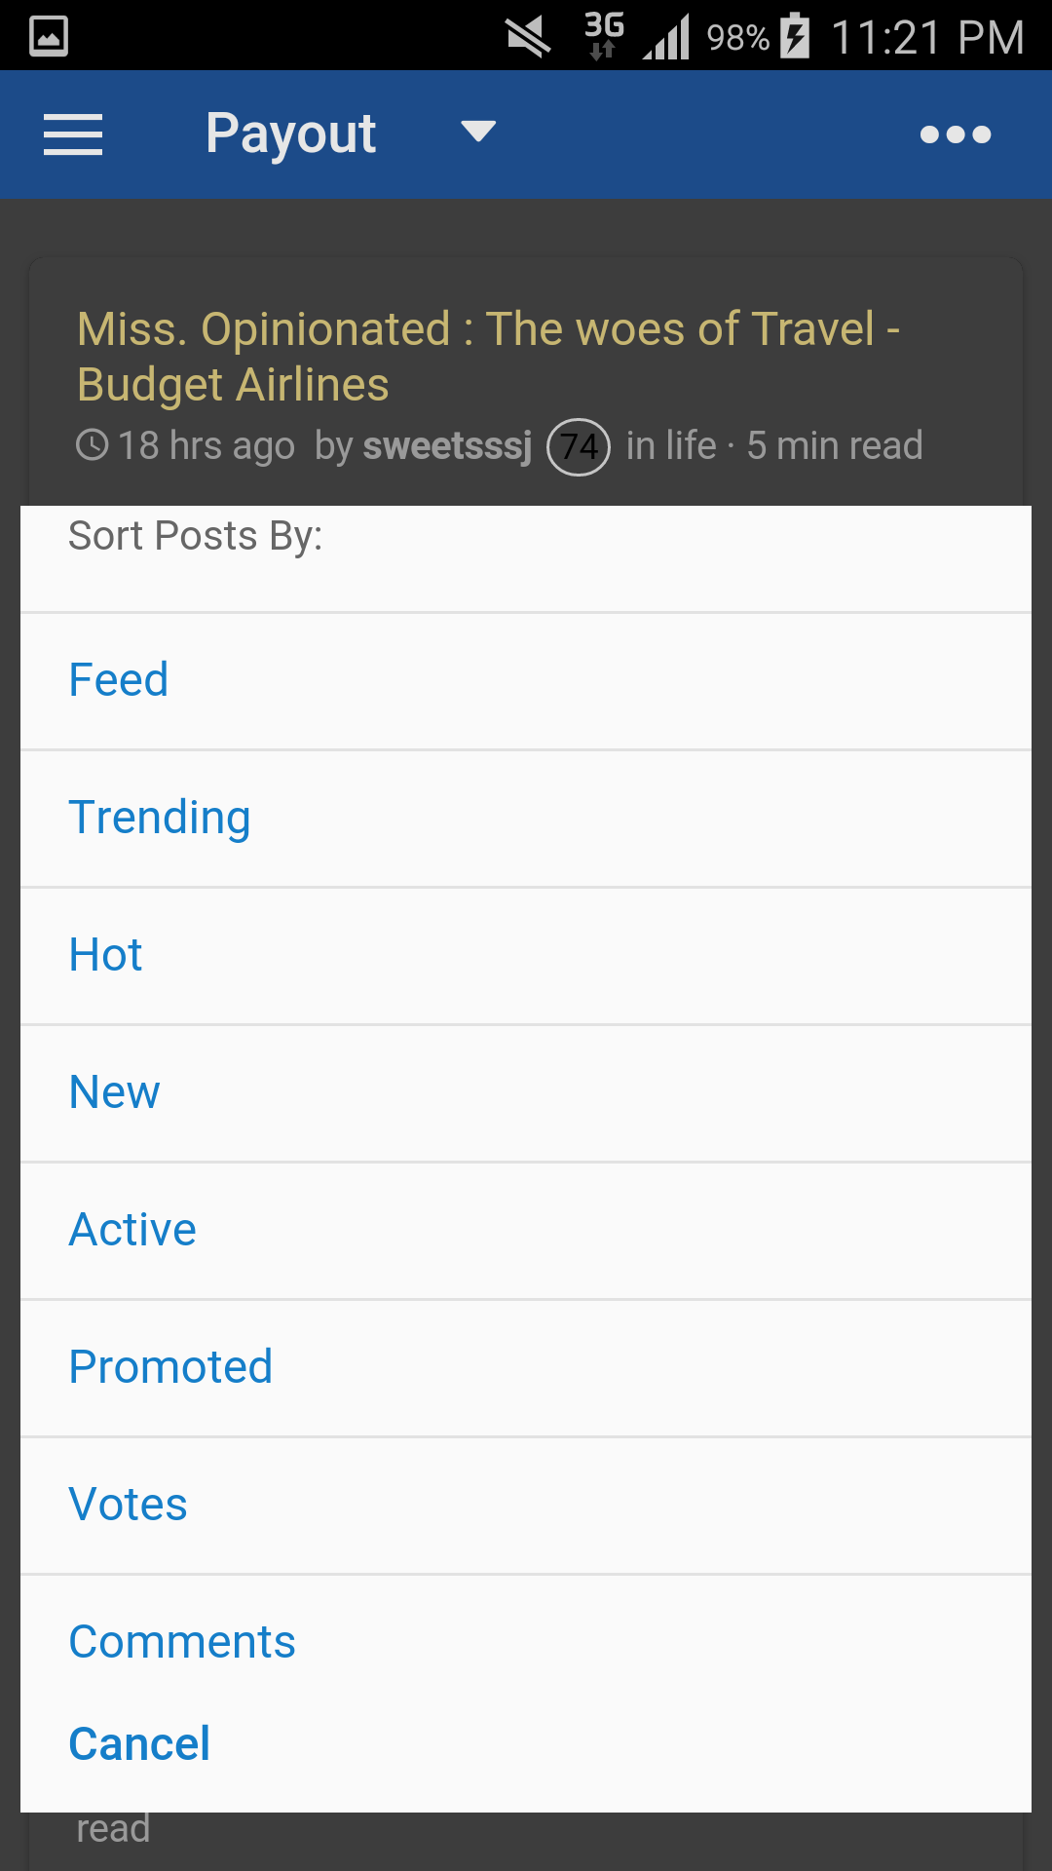Screen dimensions: 1052x1871
Task: Tap the muted sound status icon
Action: [529, 37]
